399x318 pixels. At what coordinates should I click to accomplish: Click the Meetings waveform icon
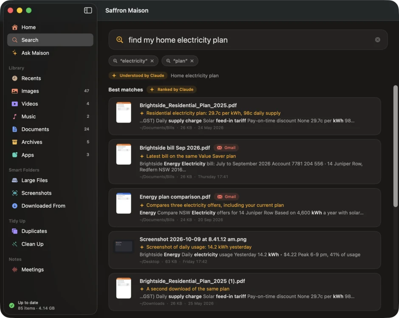point(15,269)
